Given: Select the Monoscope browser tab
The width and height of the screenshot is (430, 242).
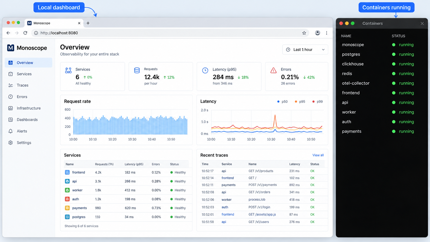Looking at the screenshot, I should (x=54, y=23).
